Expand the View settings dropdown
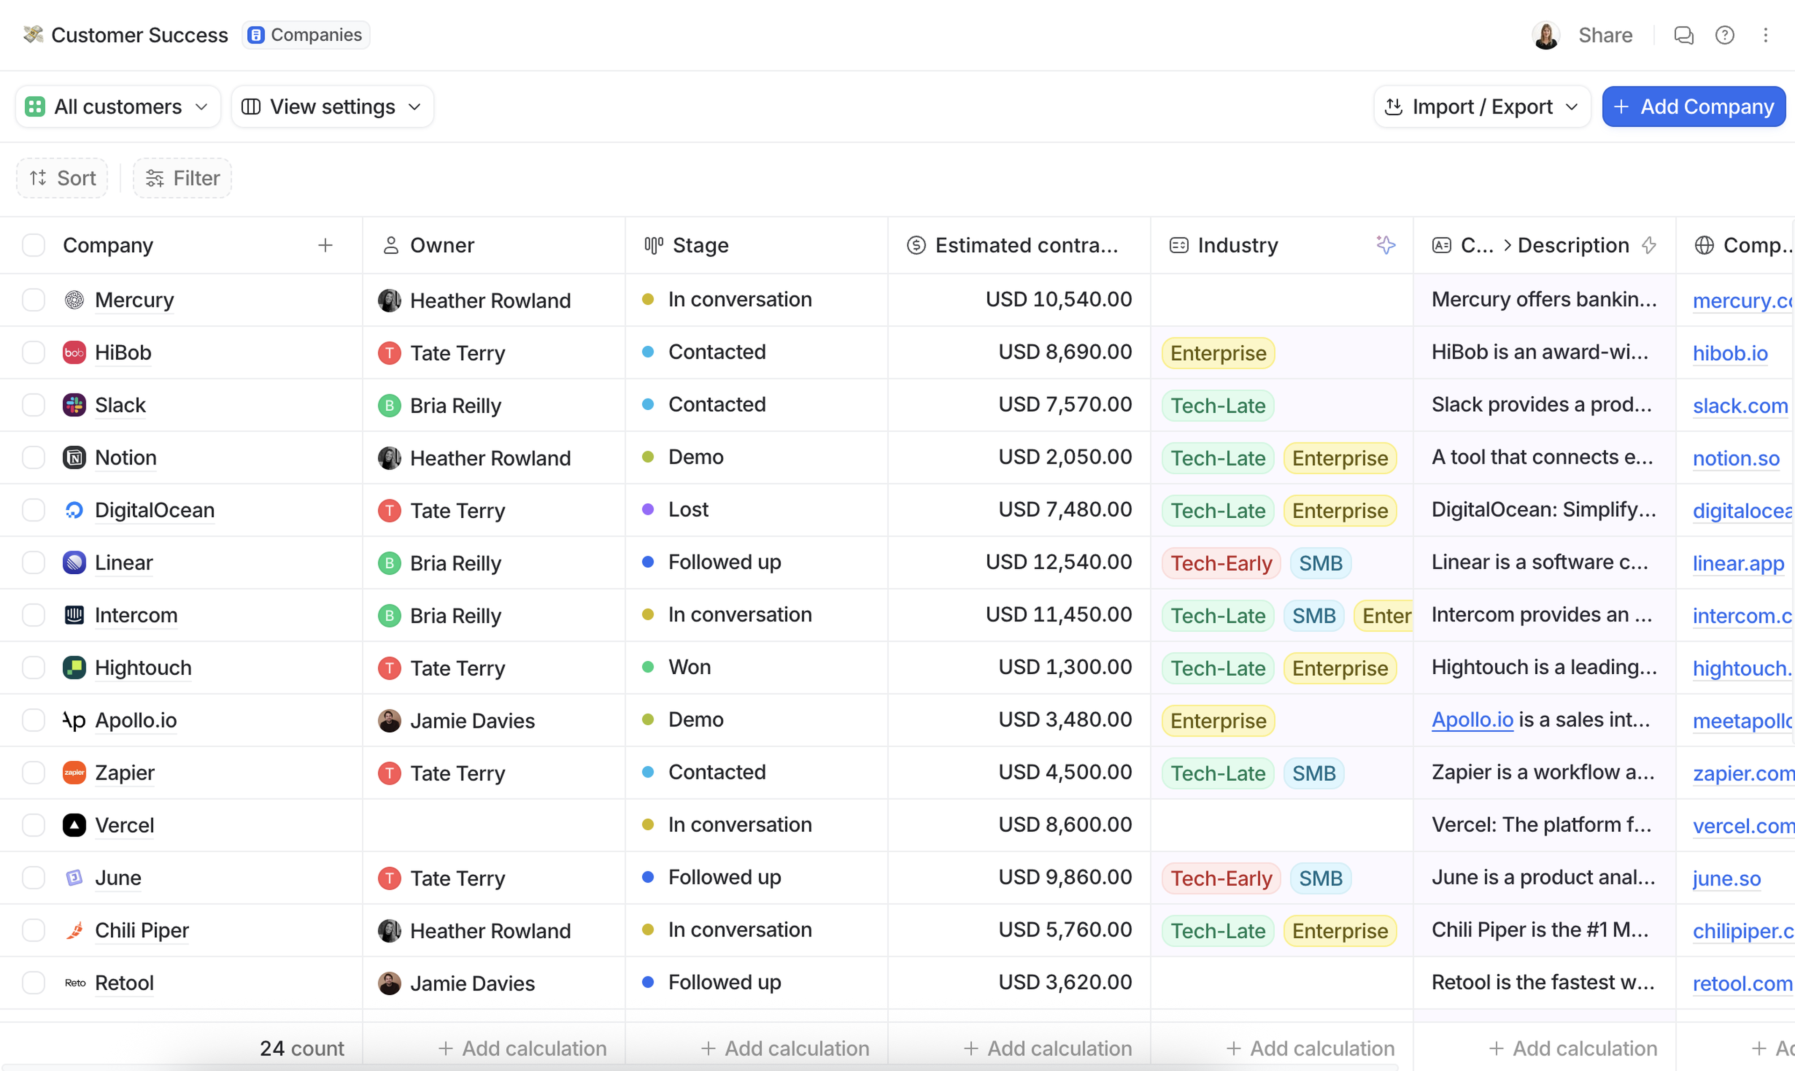The image size is (1795, 1071). tap(332, 107)
